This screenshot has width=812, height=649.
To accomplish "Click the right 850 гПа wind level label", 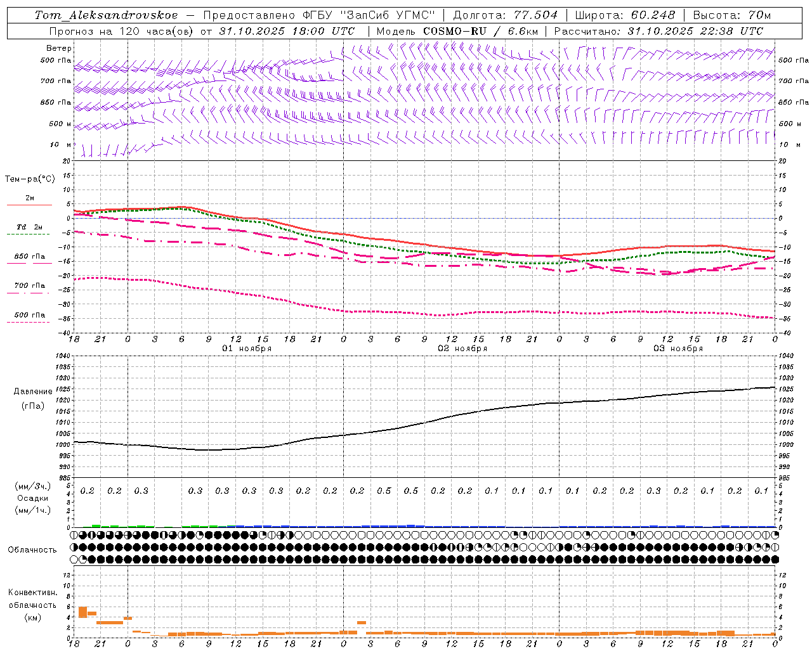I will pyautogui.click(x=793, y=102).
